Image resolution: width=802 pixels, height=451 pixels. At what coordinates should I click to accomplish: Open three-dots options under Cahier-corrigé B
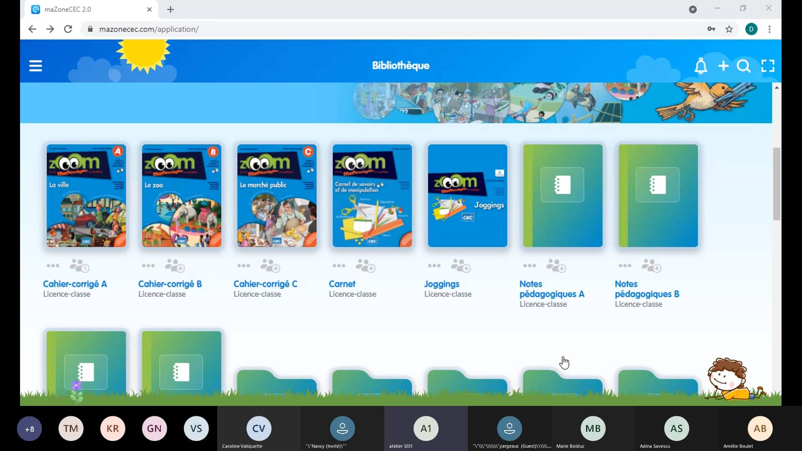[148, 266]
